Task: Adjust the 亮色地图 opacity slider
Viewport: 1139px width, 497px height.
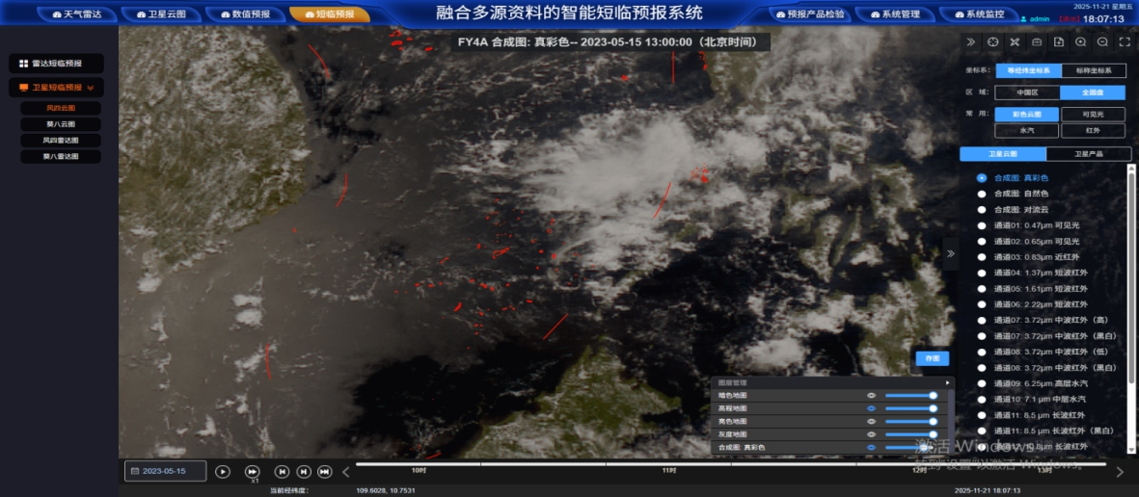Action: (x=909, y=421)
